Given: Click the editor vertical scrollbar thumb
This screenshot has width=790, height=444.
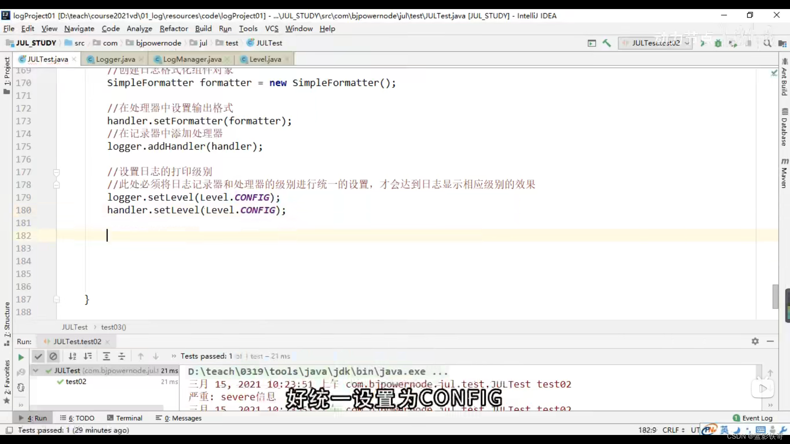Looking at the screenshot, I should coord(775,296).
